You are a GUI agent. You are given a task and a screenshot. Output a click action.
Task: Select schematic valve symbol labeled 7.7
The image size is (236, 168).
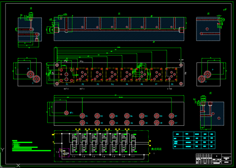coord(133,143)
